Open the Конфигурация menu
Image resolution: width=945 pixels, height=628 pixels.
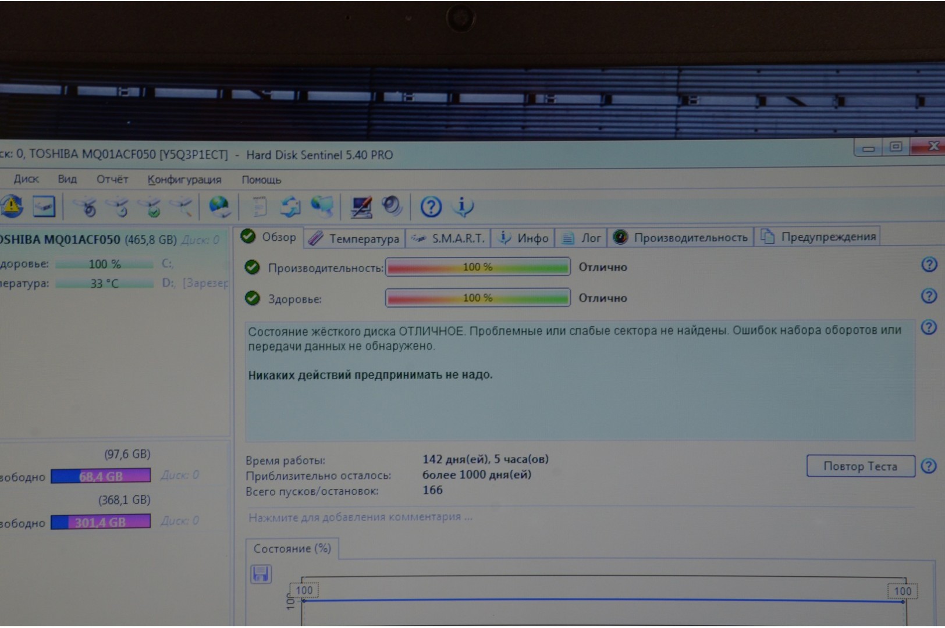tap(184, 180)
